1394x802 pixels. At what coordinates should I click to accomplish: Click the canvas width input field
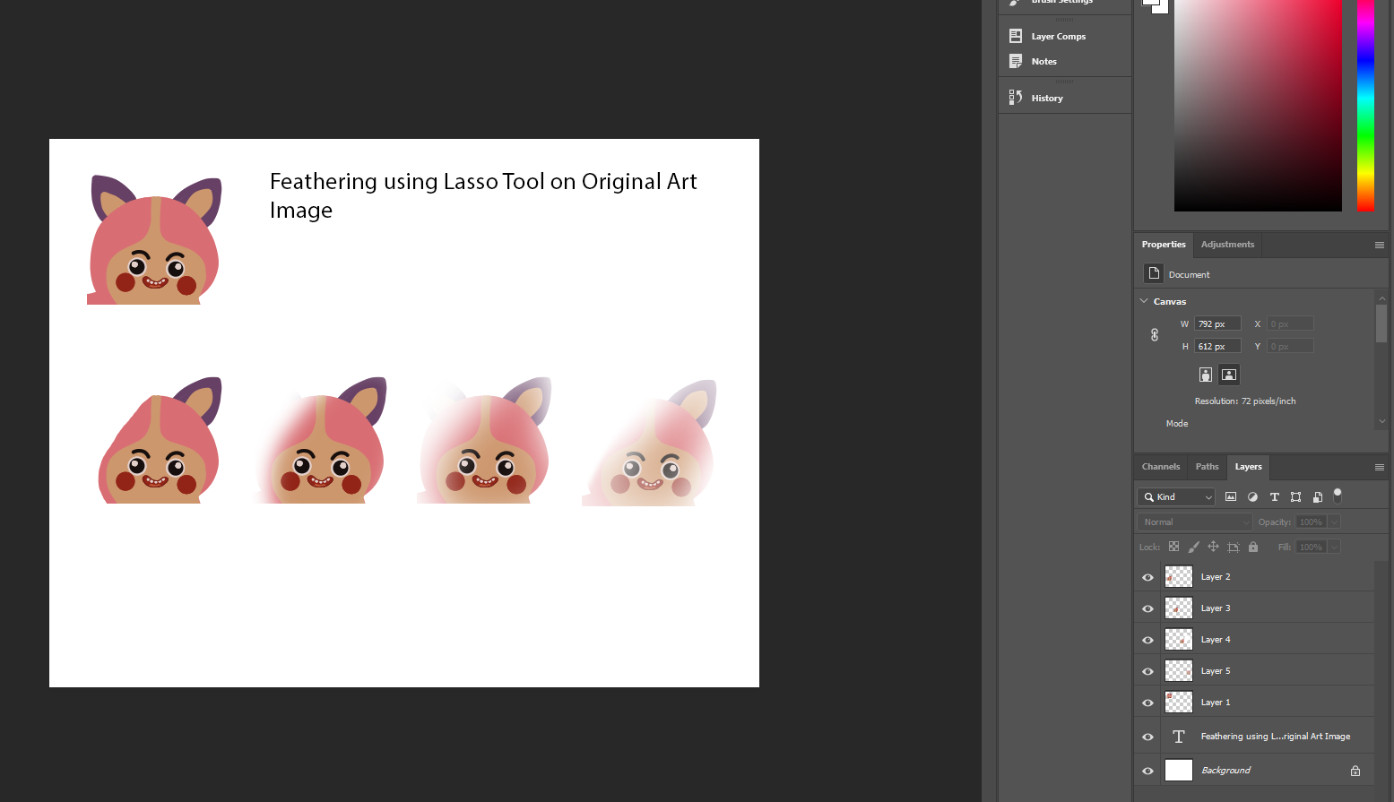pos(1217,323)
